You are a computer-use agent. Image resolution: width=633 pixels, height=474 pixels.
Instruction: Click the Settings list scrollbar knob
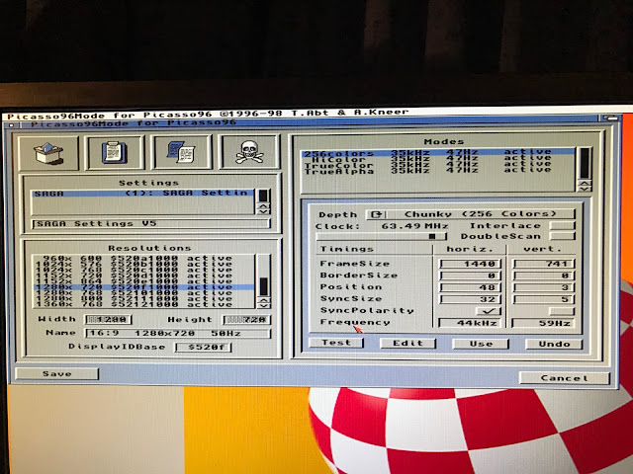(263, 197)
